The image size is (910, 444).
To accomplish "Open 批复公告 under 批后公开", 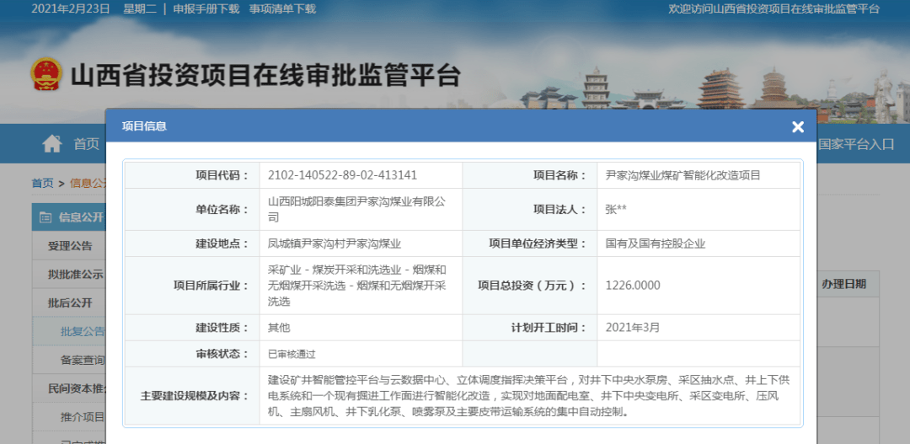I will 83,331.
